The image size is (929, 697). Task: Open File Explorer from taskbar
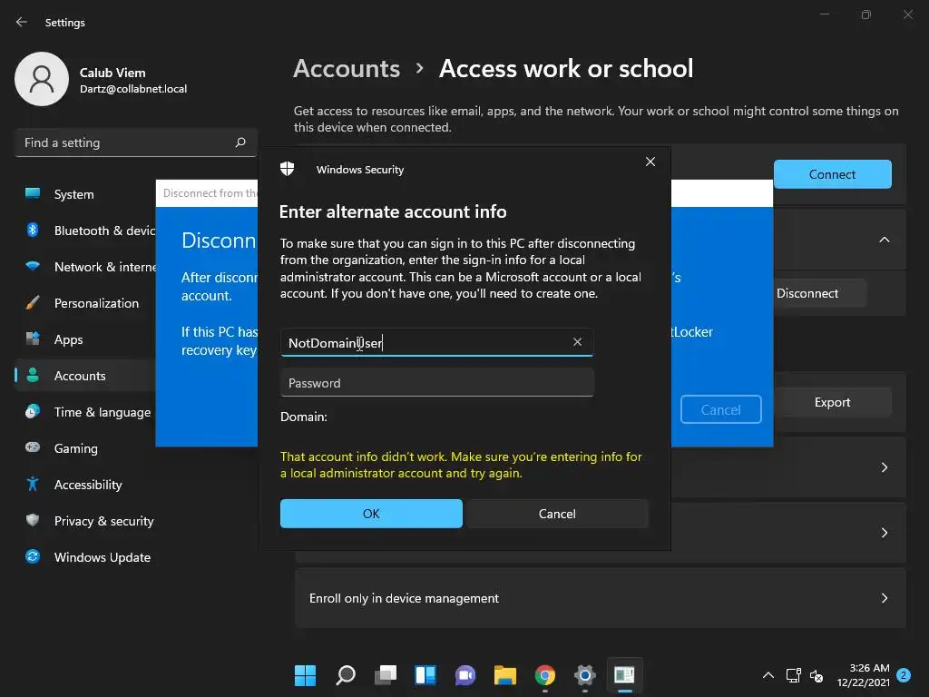(x=505, y=675)
